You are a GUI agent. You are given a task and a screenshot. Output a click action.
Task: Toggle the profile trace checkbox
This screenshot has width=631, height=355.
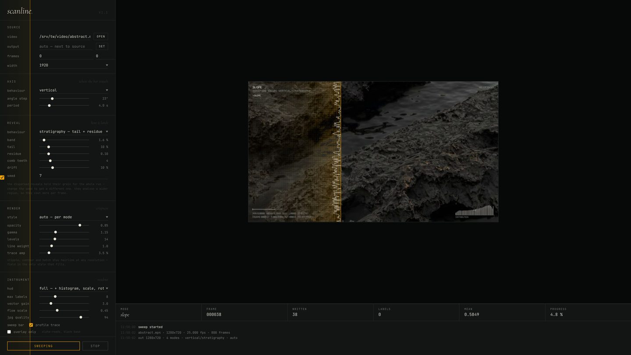click(x=31, y=325)
